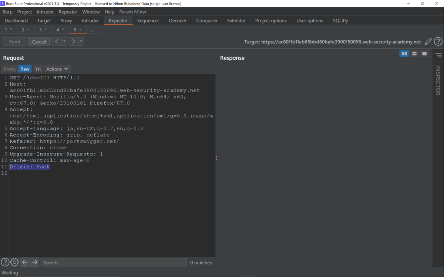
Task: Switch to the Proxy tab
Action: coord(66,21)
